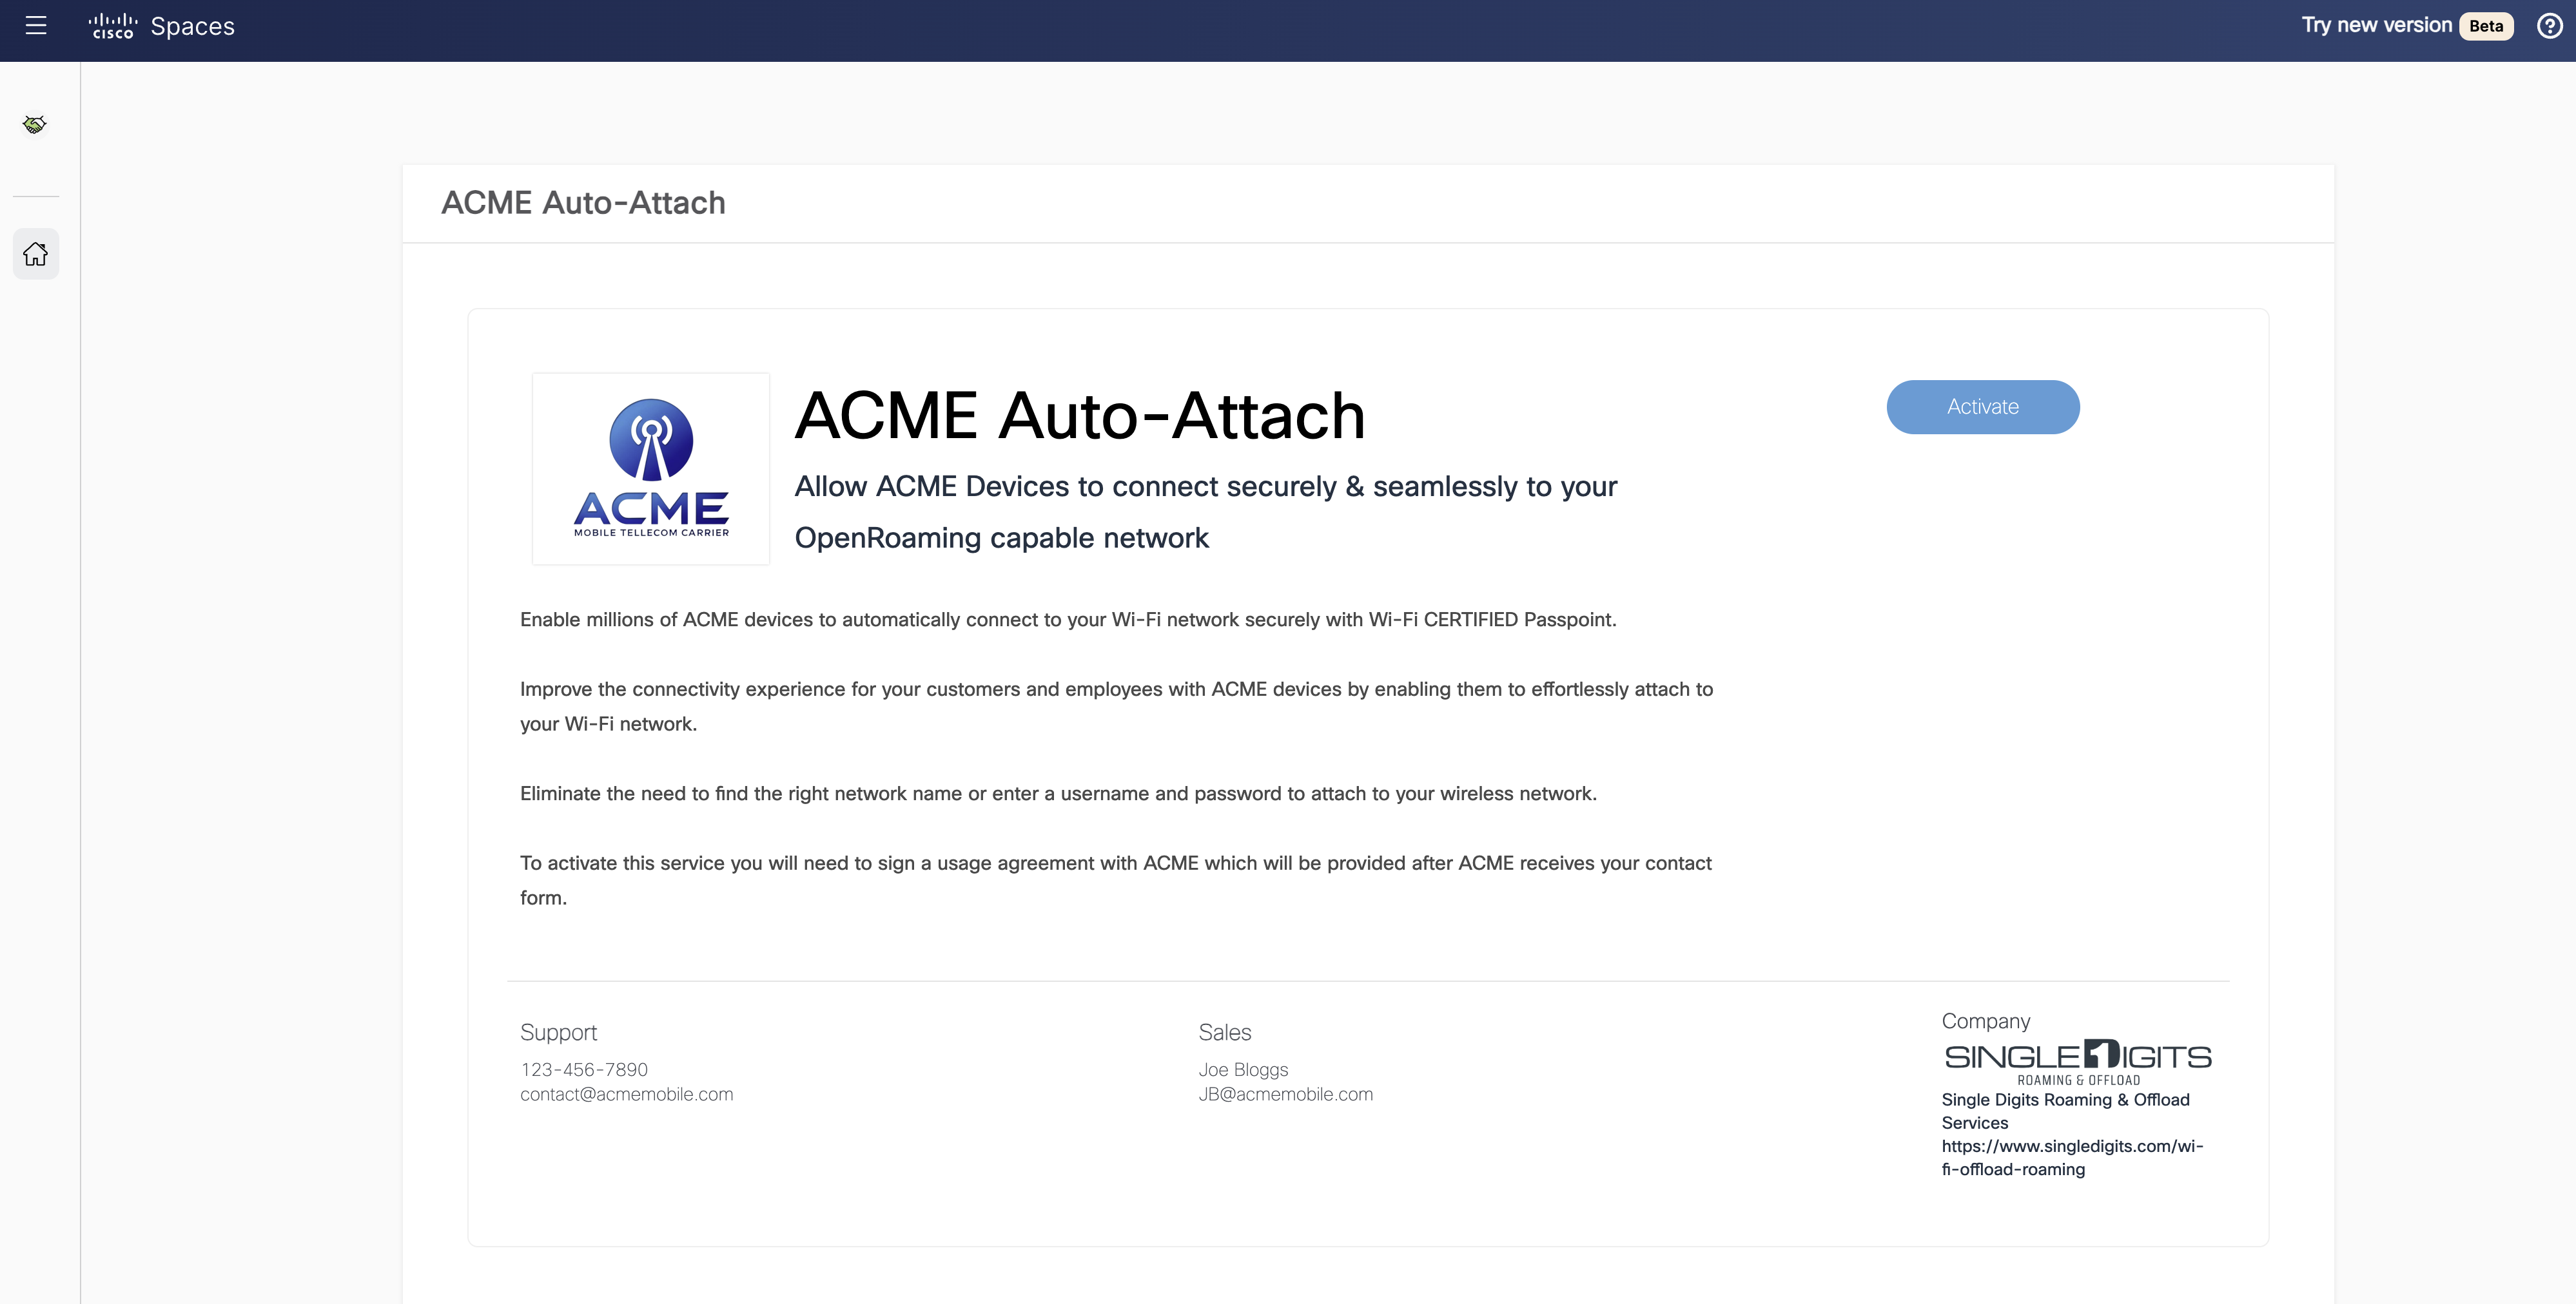The height and width of the screenshot is (1304, 2576).
Task: Go to Home via the house icon
Action: click(36, 254)
